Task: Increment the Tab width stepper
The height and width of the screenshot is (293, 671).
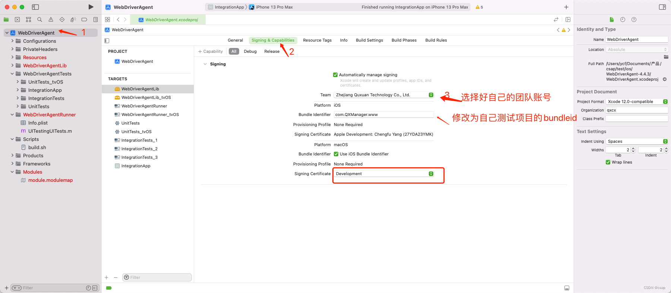Action: tap(633, 149)
